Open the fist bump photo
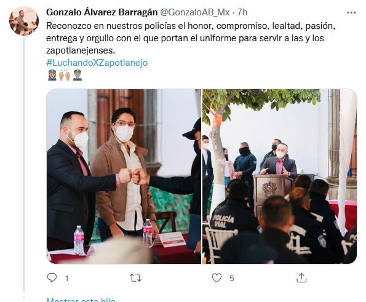The height and width of the screenshot is (302, 366). [x=124, y=176]
